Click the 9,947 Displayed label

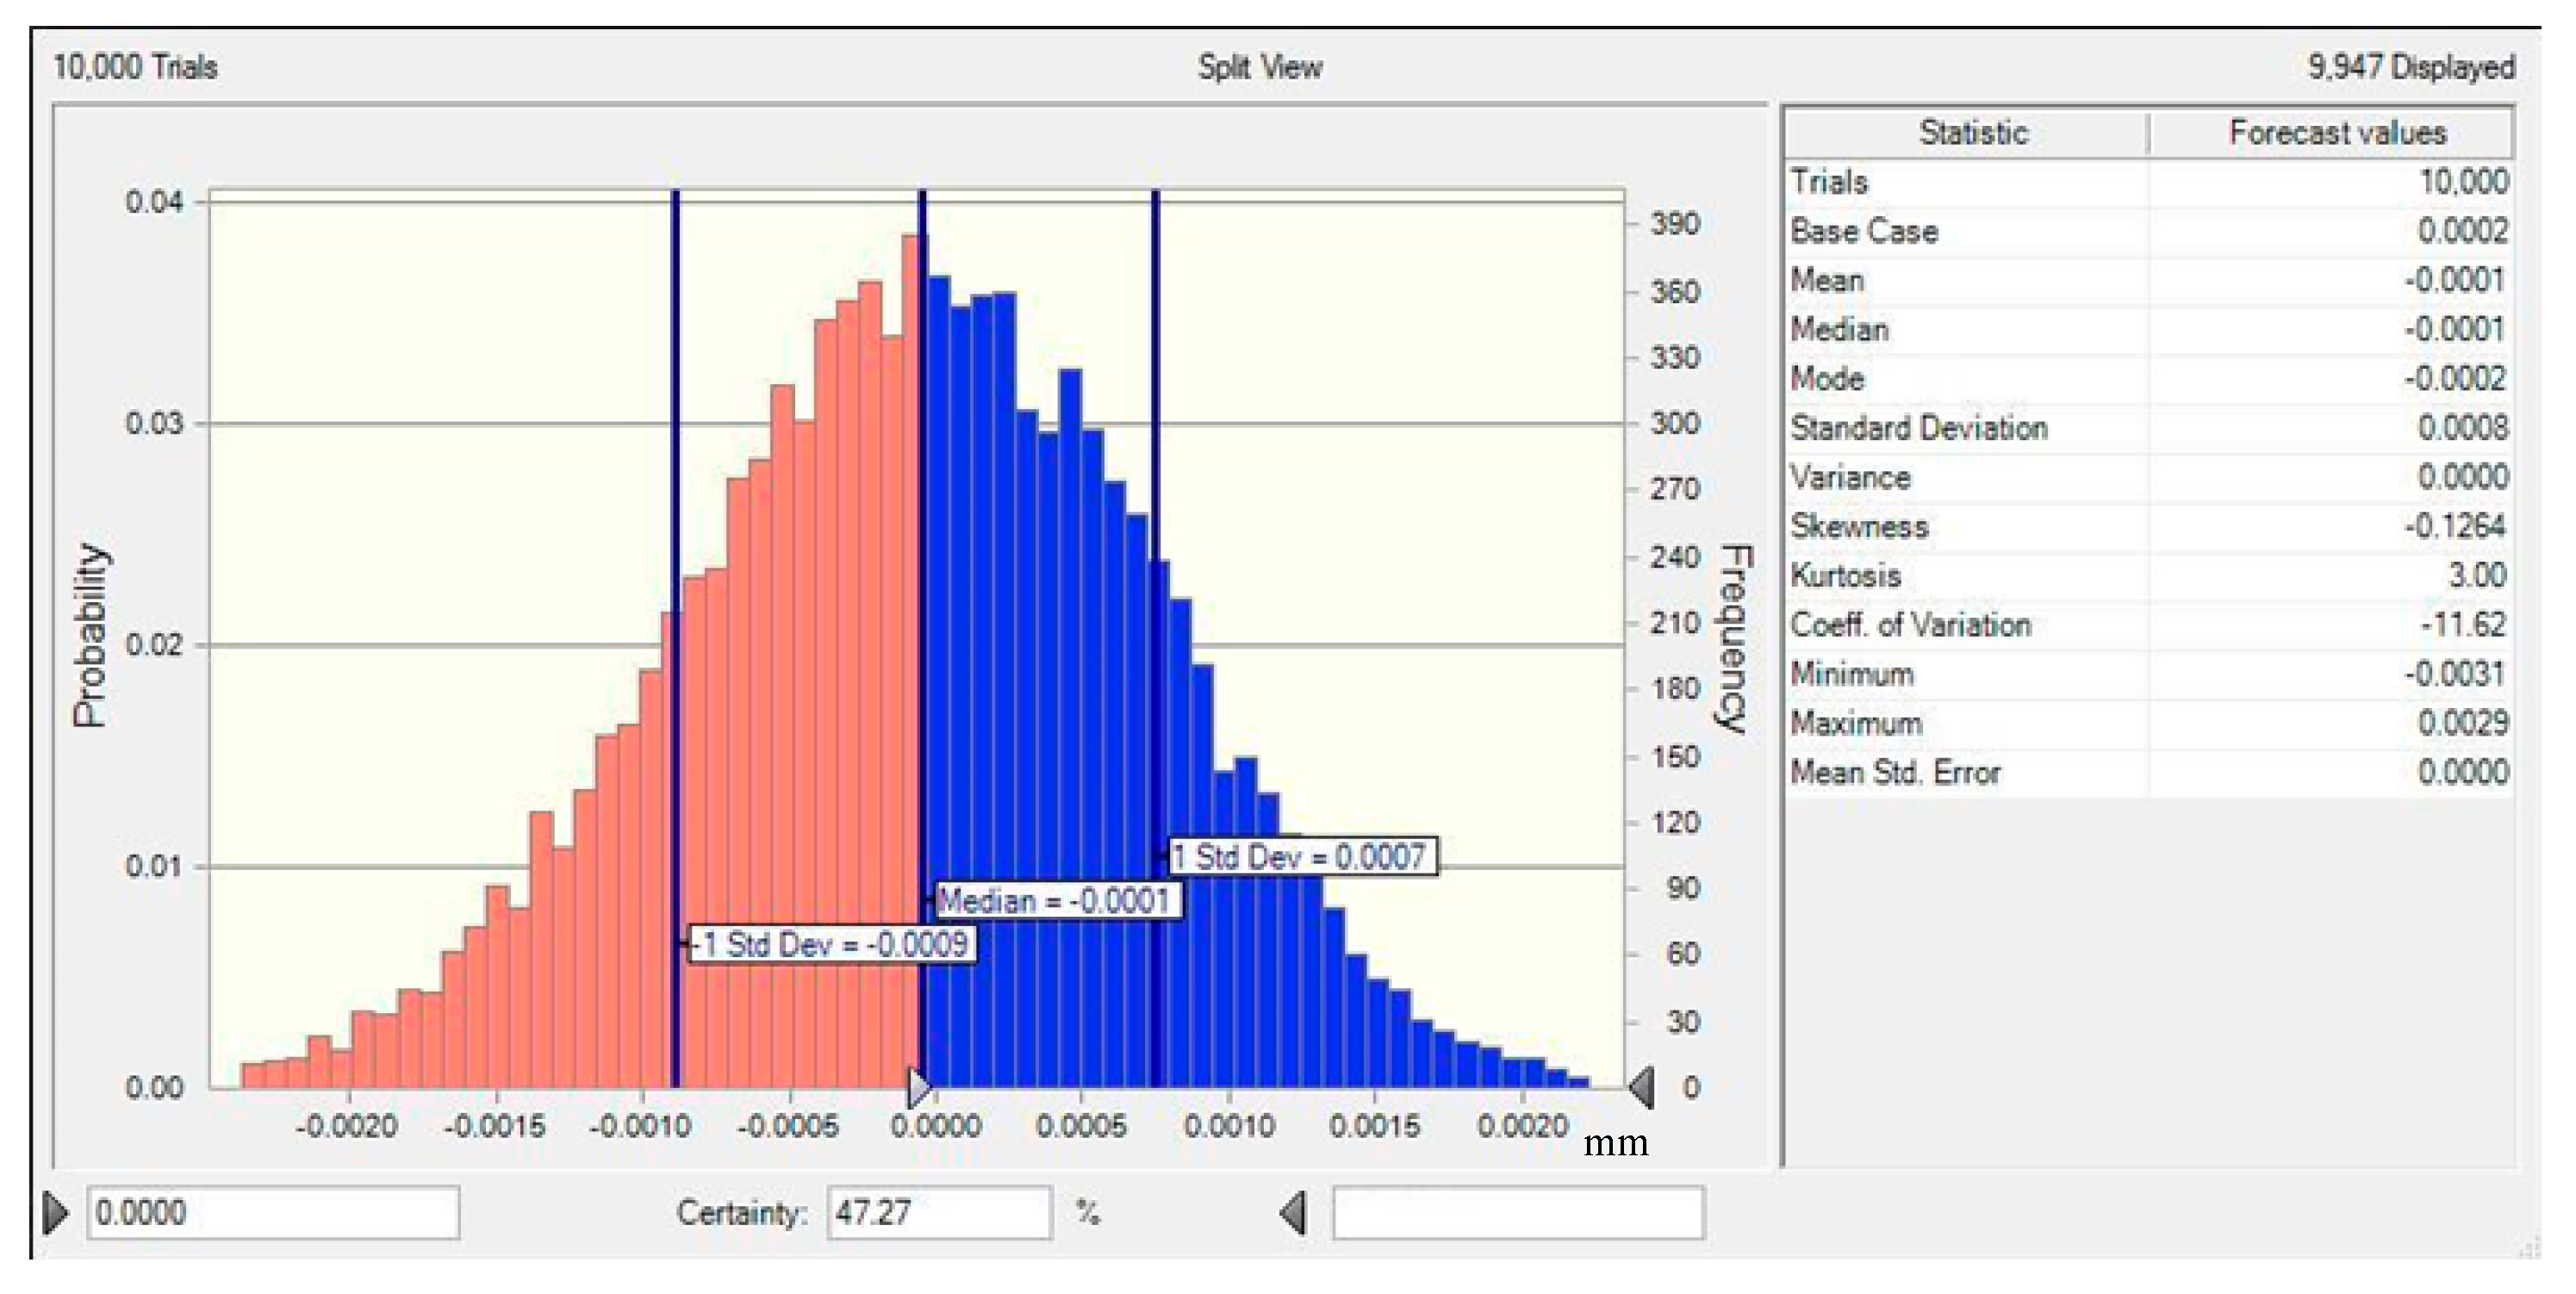click(2409, 67)
